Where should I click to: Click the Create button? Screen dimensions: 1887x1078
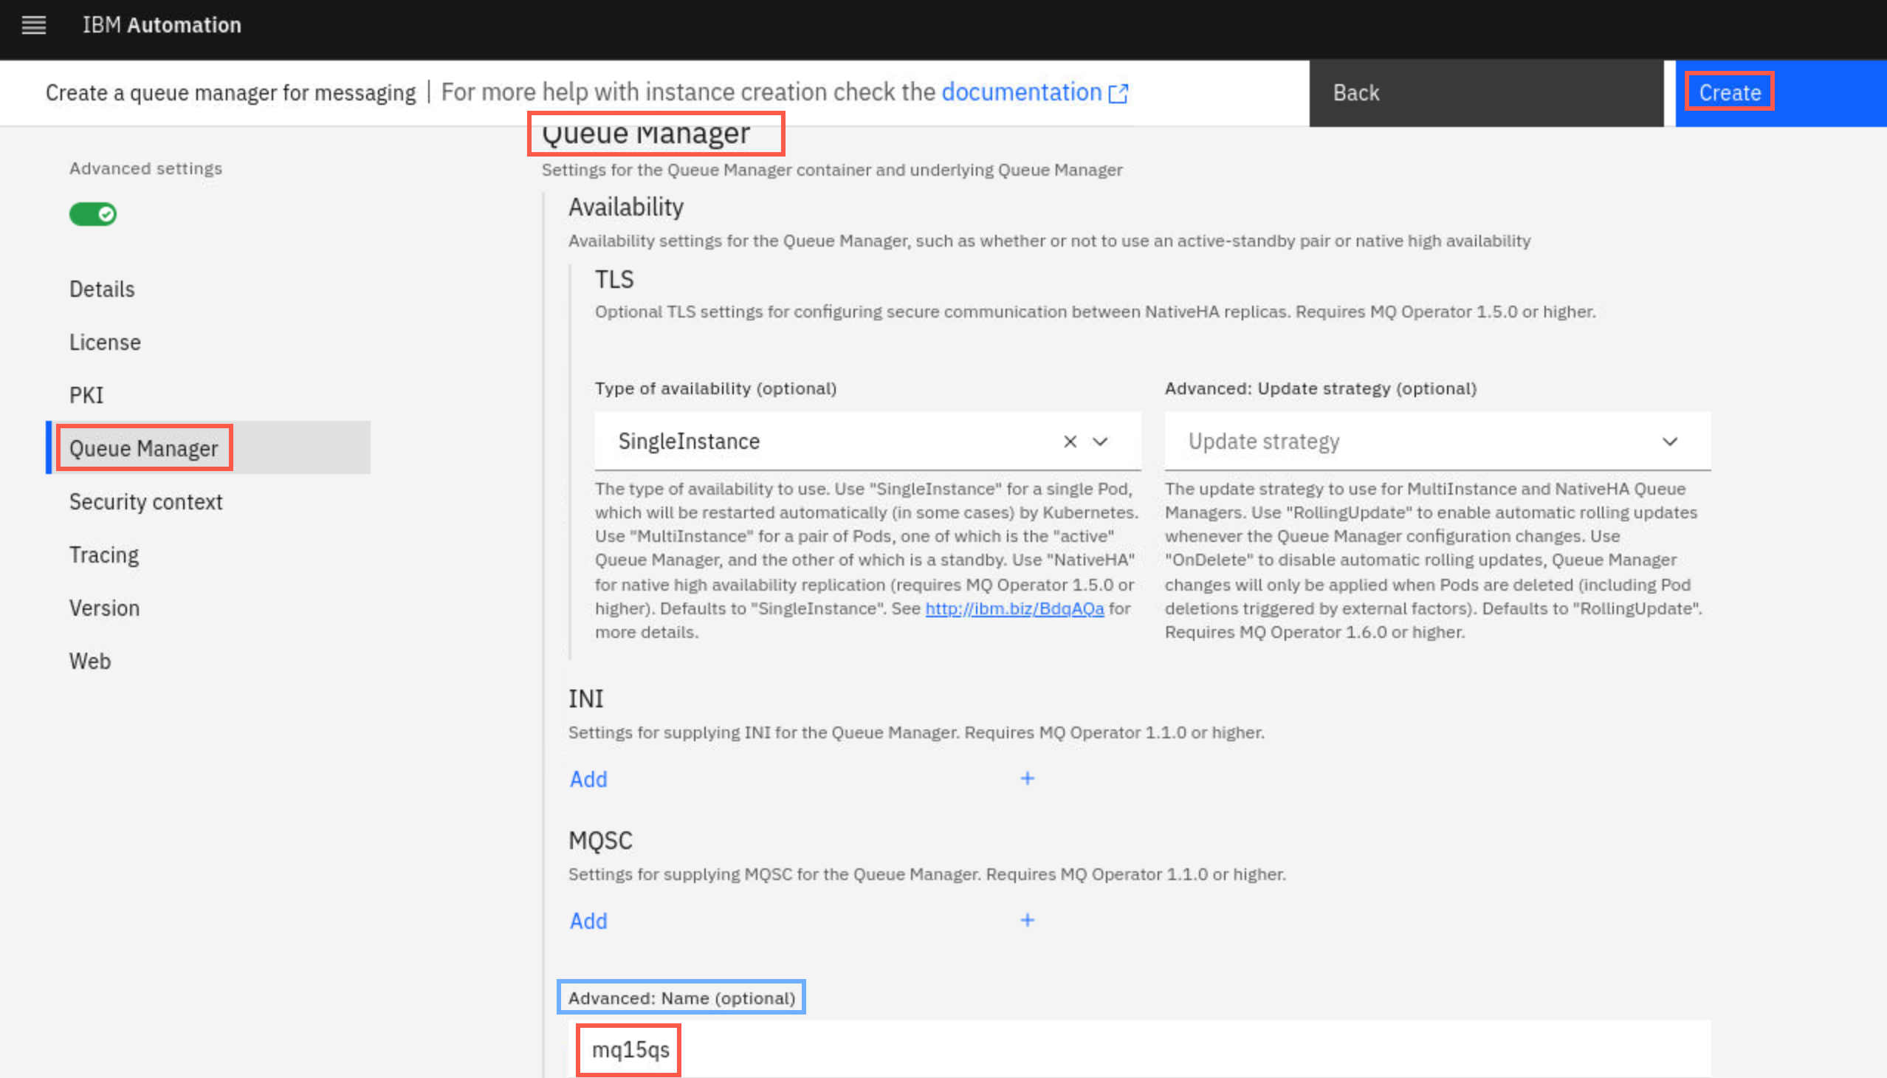click(x=1781, y=93)
